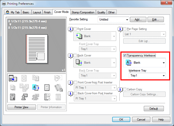
Task: Click the watermark page icon in grid
Action: click(47, 87)
